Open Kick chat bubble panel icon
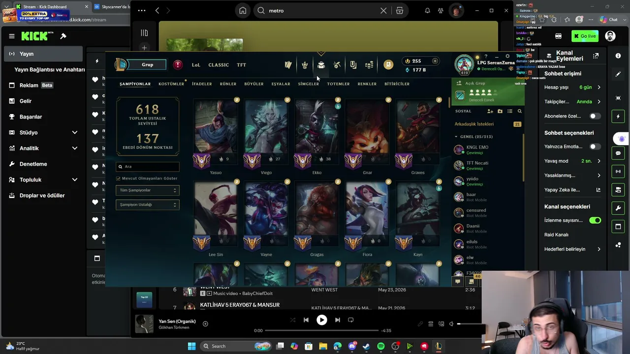The image size is (630, 354). 618,153
